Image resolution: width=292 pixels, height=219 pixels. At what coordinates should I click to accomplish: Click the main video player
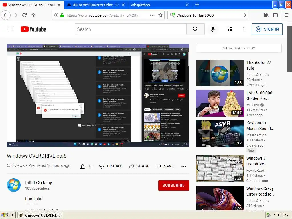98,95
